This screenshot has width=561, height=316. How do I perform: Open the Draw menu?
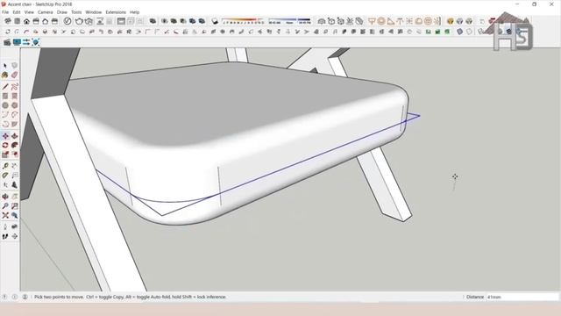(x=62, y=12)
